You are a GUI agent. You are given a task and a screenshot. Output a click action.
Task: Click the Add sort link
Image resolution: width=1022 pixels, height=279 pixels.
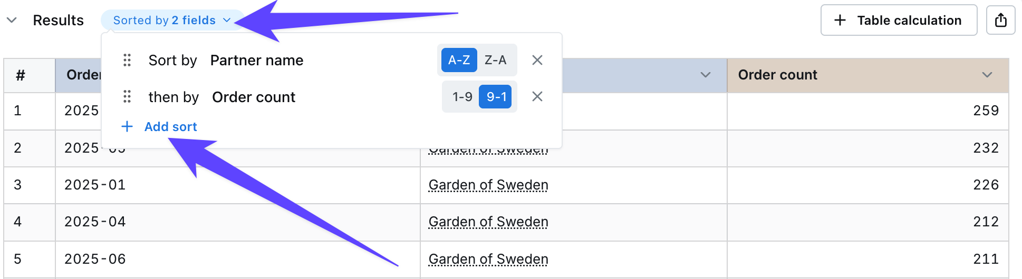pyautogui.click(x=170, y=126)
